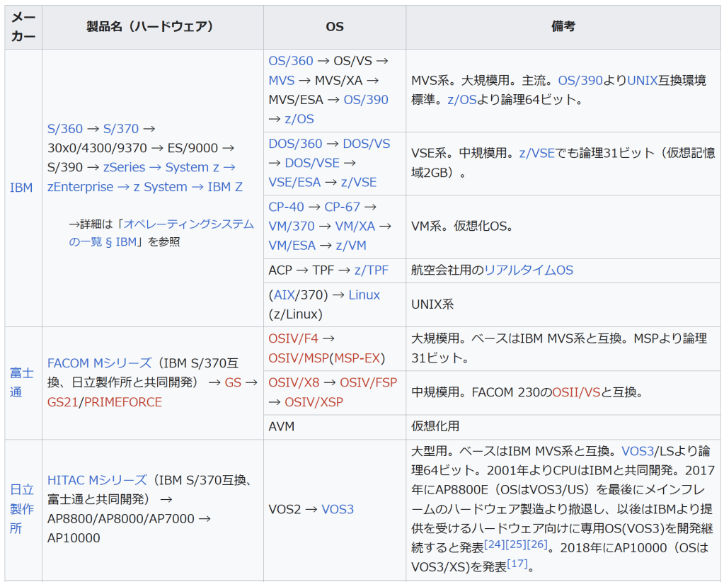Click the DOS/VSE link

(312, 163)
